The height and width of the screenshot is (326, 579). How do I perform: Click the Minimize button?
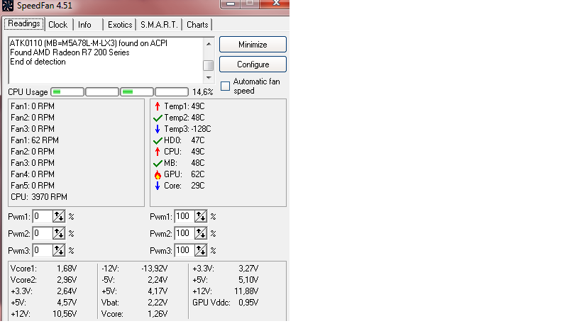(253, 45)
